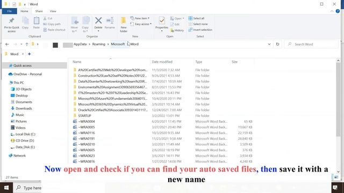
Task: Sort by Date modified column header
Action: click(x=162, y=62)
